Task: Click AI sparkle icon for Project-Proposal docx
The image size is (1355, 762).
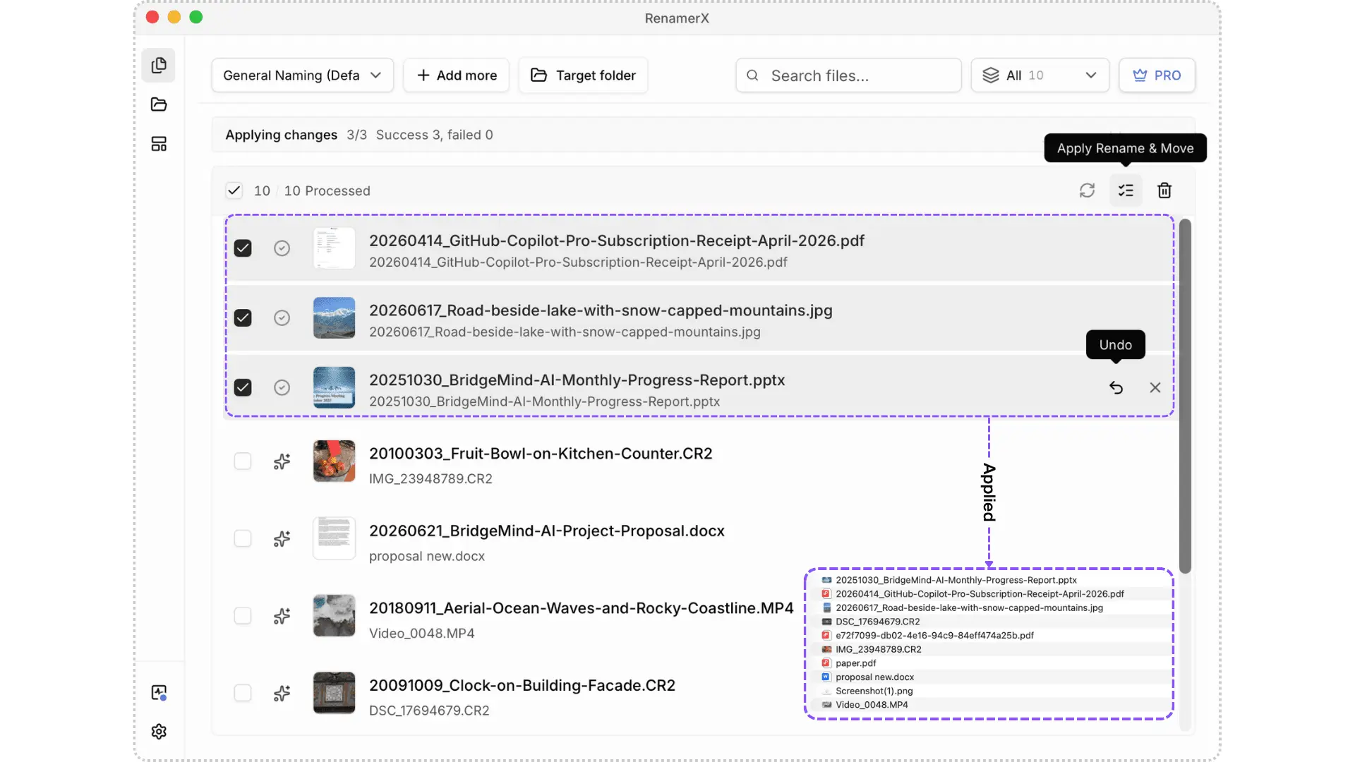Action: [282, 539]
